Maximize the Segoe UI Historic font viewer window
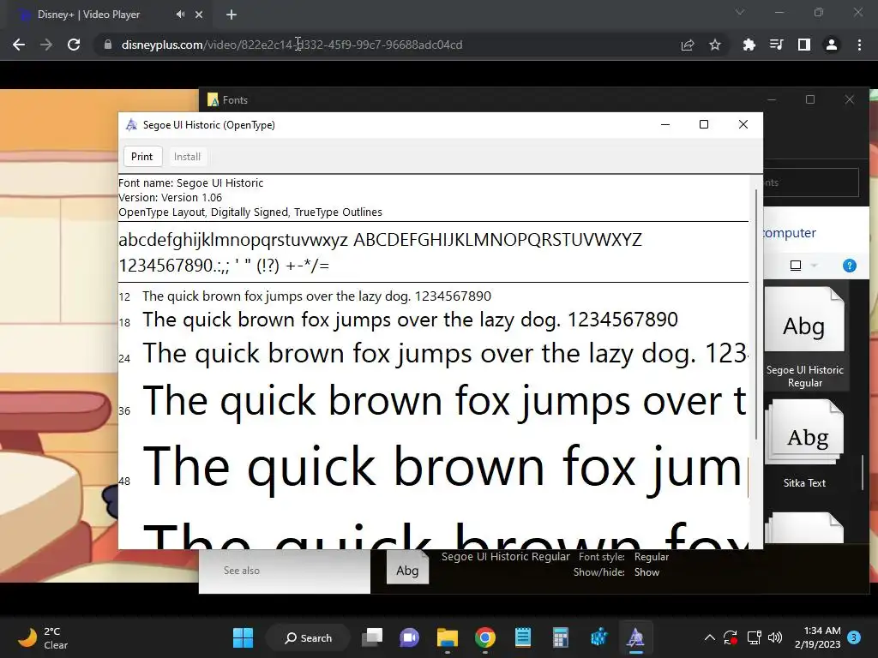This screenshot has height=658, width=878. [x=704, y=124]
